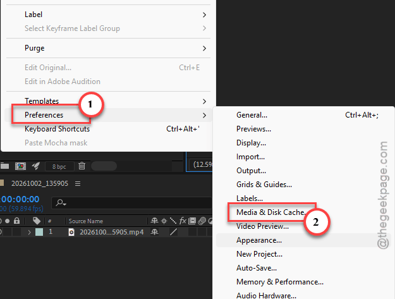
Task: Click the 59.894 fps frame rate text
Action: [27, 209]
